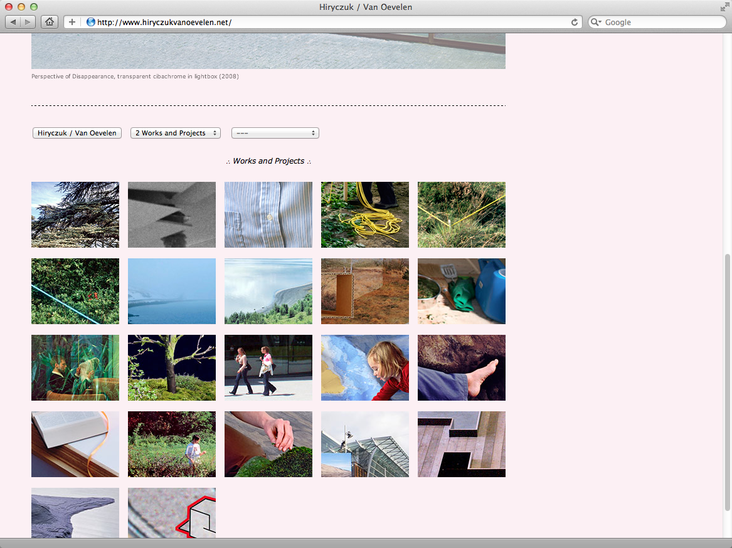732x548 pixels.
Task: Click the Google search magnifier icon
Action: [596, 22]
